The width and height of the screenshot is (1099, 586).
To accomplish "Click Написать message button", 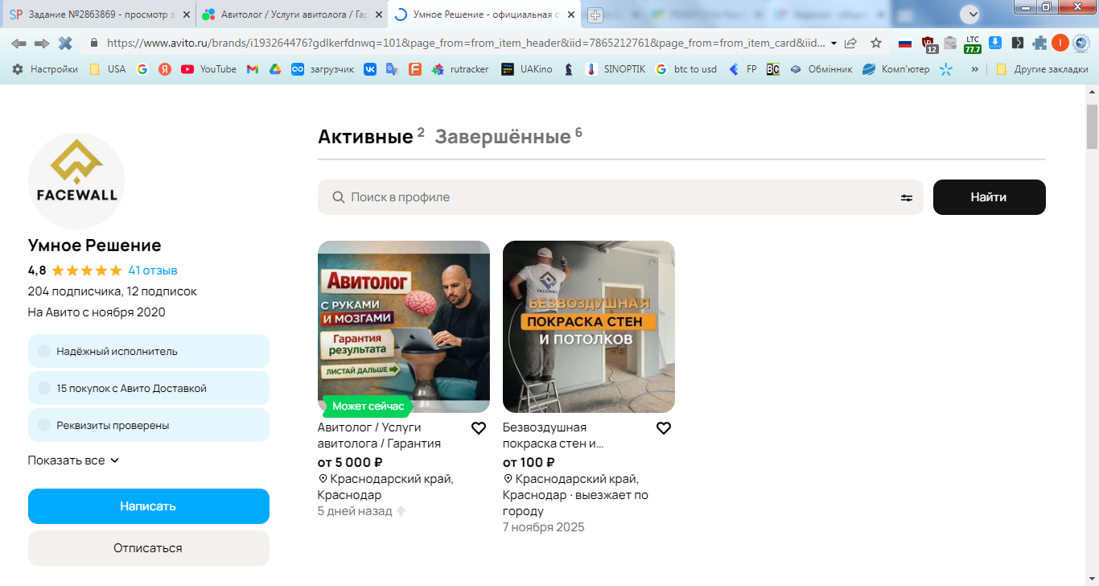I will coord(148,506).
